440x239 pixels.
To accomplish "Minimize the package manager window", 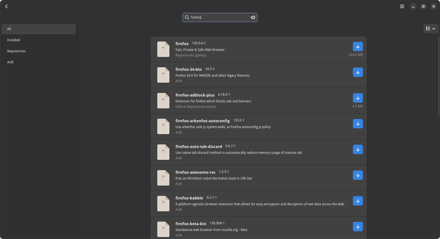I will coord(413,6).
